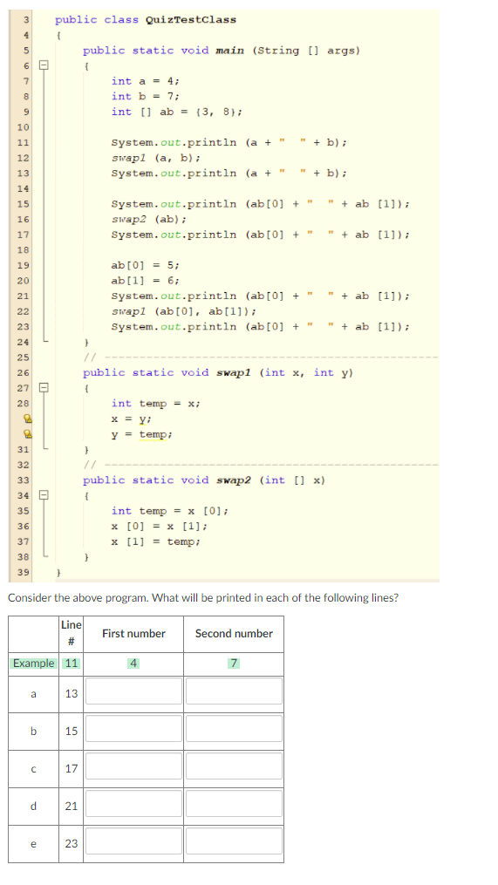Click the example answer value 7
498x885 pixels.
(x=234, y=664)
